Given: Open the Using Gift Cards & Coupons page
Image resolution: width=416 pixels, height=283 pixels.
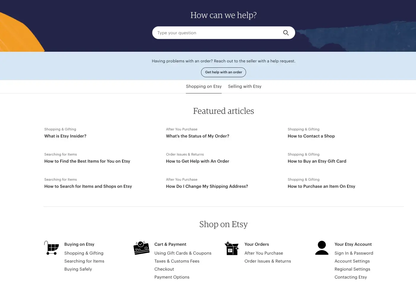Looking at the screenshot, I should pos(183,253).
